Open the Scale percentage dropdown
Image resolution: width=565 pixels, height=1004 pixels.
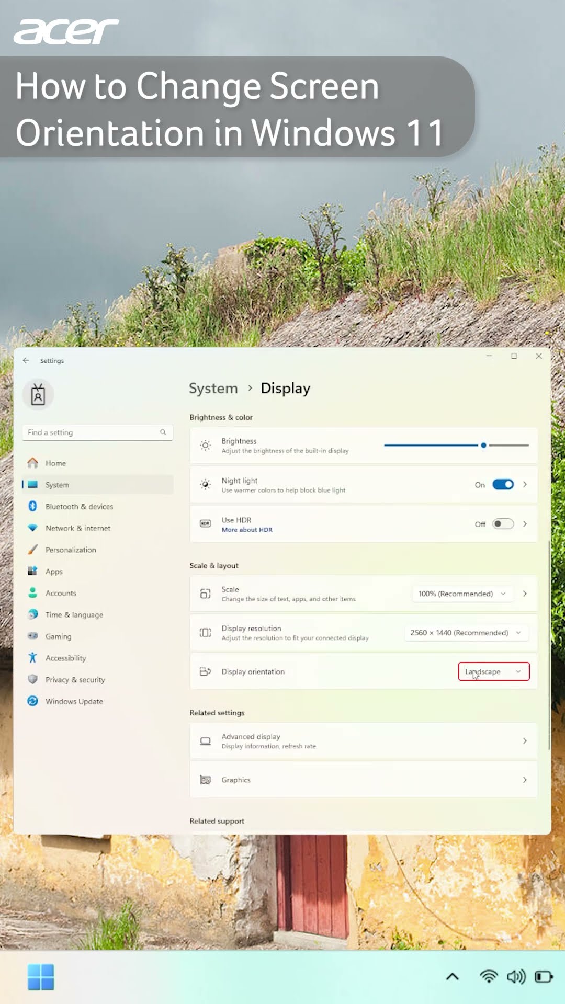coord(462,594)
